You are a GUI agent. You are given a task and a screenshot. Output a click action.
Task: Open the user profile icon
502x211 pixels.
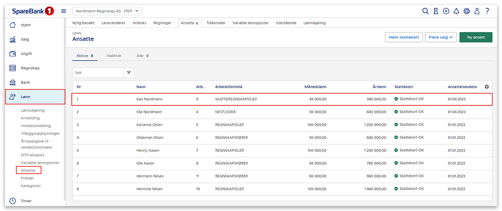[476, 11]
